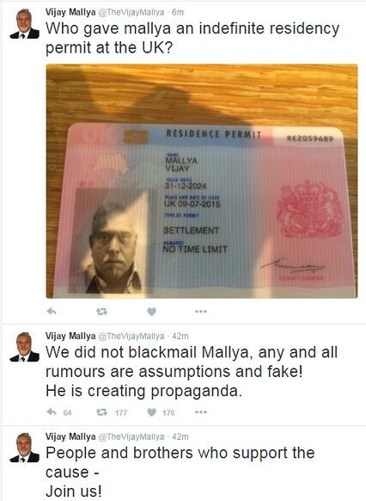Open profile avatar on the Join us tweet
This screenshot has width=366, height=501.
point(25,448)
